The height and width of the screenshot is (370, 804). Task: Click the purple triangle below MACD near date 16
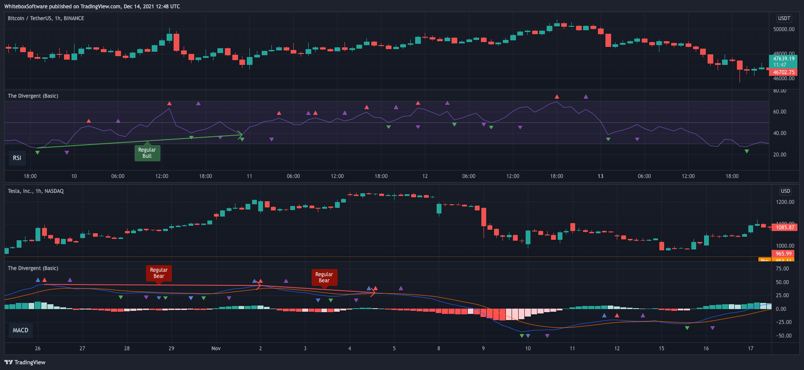tap(712, 328)
